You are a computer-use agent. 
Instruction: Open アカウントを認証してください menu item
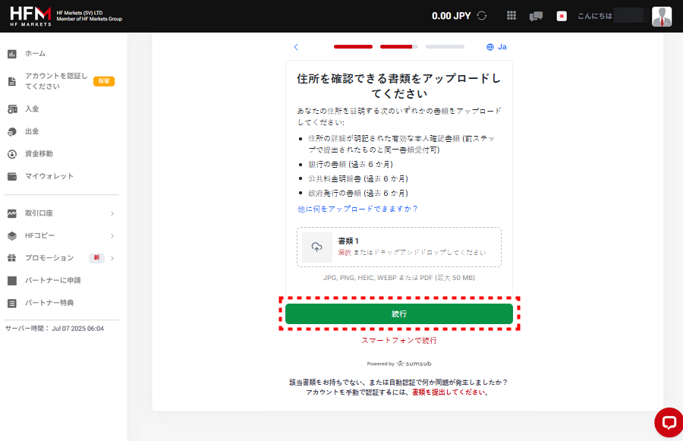coord(55,81)
